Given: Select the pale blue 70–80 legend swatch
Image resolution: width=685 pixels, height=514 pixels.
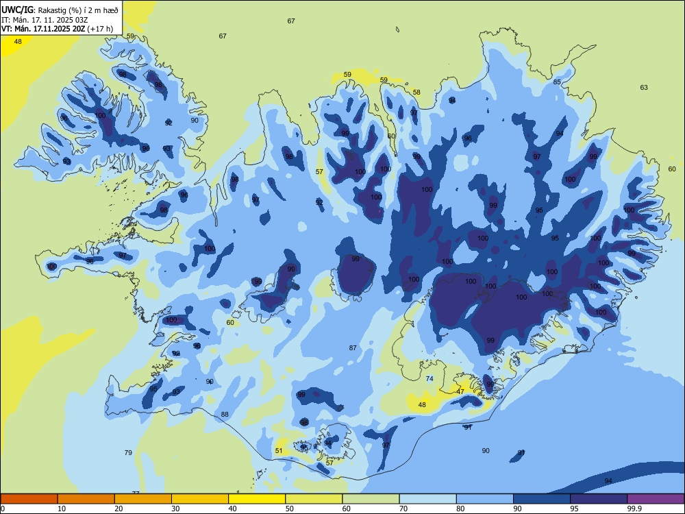Looking at the screenshot, I should coord(428,499).
